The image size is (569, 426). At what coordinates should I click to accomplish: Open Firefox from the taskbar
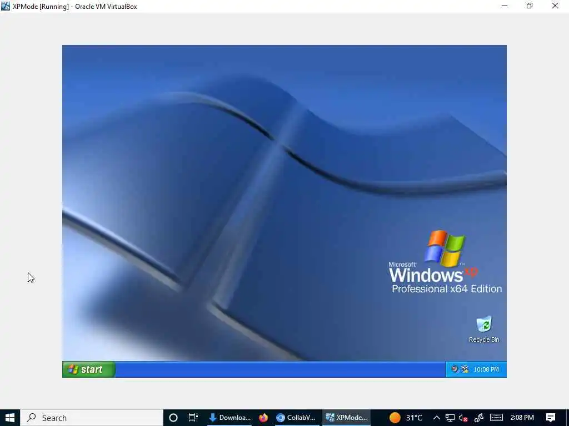tap(263, 418)
